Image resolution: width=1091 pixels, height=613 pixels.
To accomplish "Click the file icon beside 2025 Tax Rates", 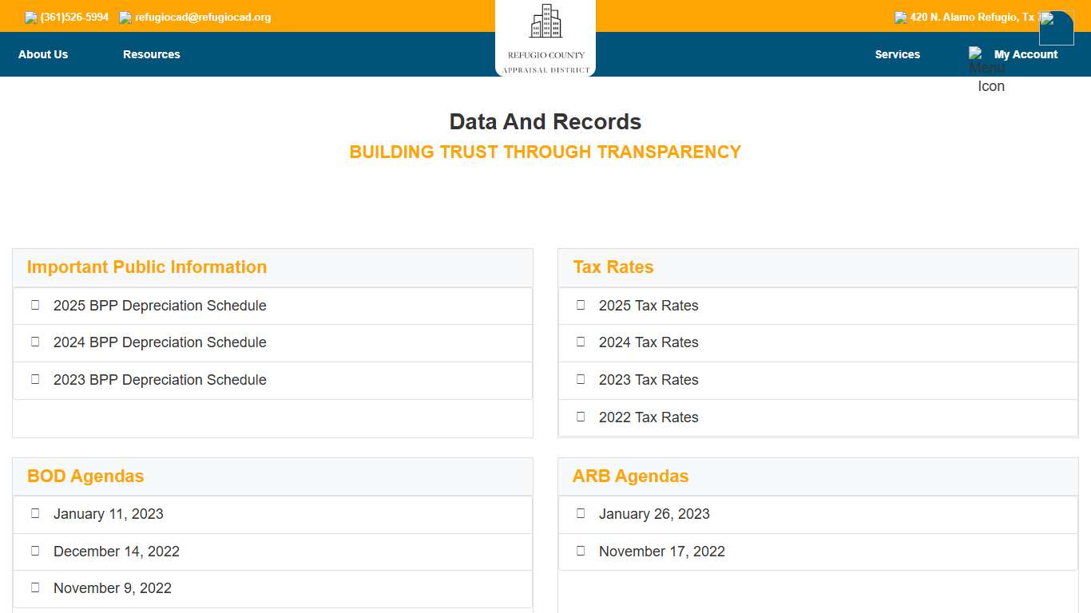I will (581, 305).
